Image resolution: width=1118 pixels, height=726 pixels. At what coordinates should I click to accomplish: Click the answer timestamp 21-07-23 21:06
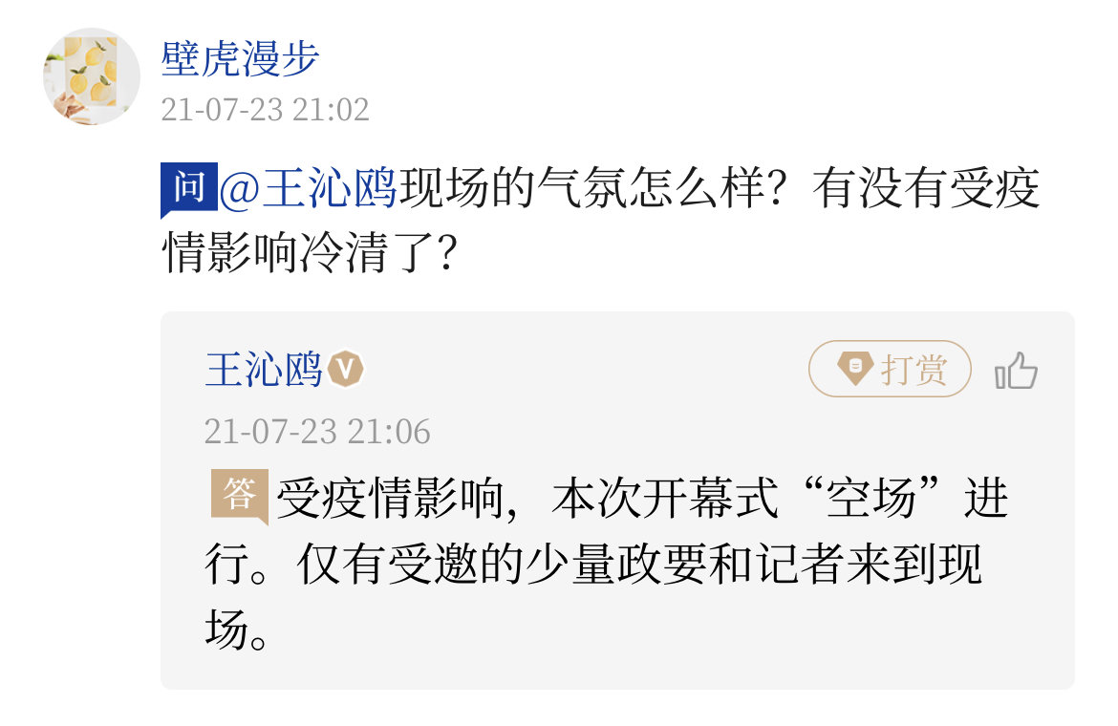click(x=317, y=432)
